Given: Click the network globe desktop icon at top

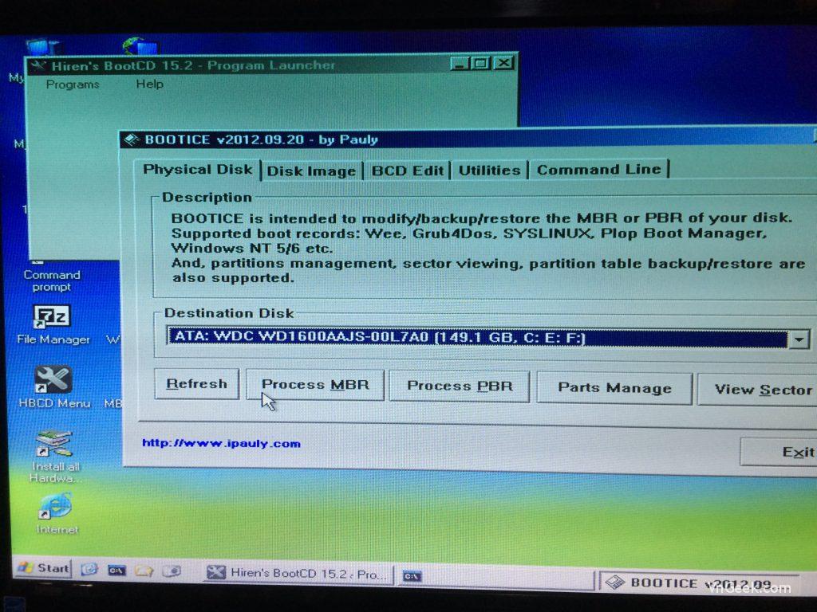Looking at the screenshot, I should pos(140,47).
